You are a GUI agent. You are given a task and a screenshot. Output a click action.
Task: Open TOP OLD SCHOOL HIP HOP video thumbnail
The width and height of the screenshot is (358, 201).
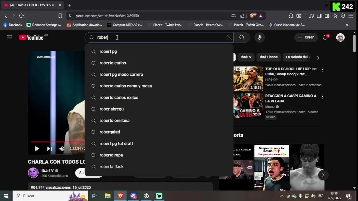pos(248,79)
